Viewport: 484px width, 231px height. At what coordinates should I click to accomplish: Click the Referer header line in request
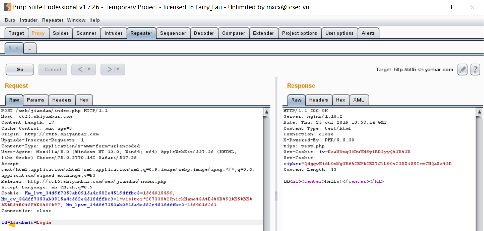(84, 181)
